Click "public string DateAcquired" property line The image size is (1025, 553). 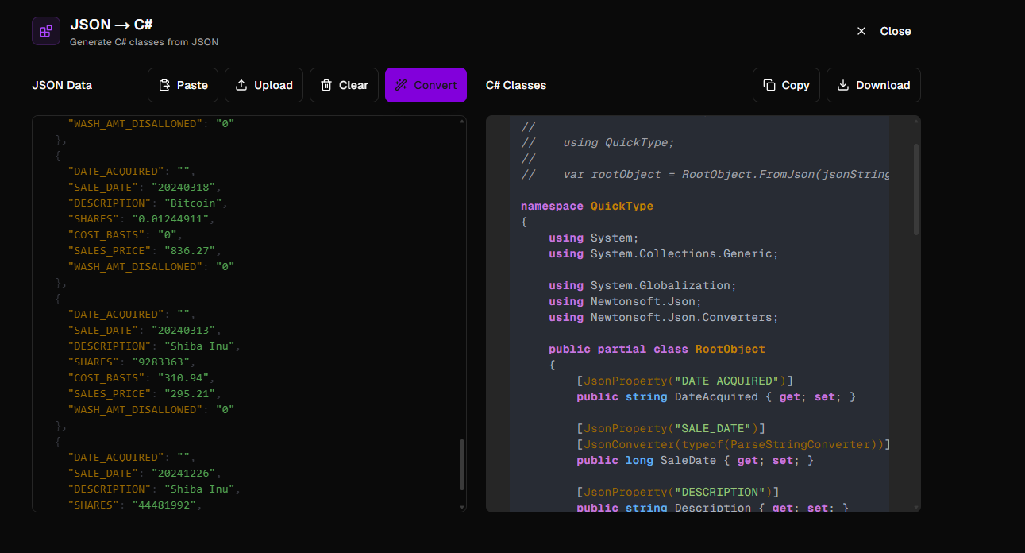point(716,396)
